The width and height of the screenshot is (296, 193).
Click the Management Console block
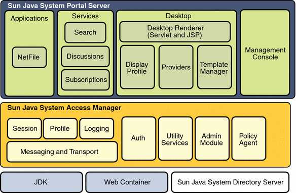(x=265, y=53)
